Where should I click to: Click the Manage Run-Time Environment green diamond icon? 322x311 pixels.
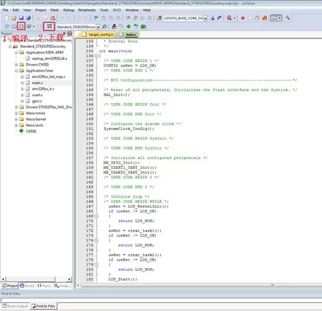click(129, 27)
